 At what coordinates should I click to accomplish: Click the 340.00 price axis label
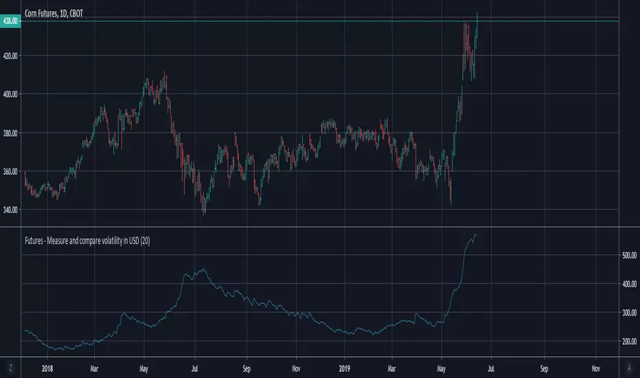[10, 210]
